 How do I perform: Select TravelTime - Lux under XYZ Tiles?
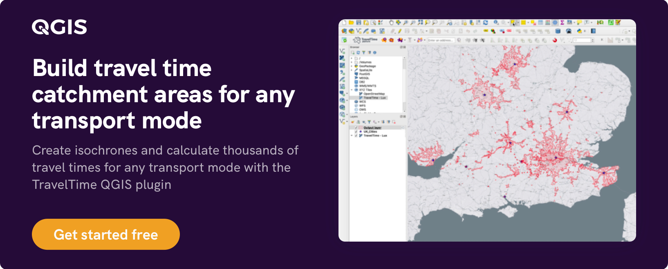[x=375, y=98]
